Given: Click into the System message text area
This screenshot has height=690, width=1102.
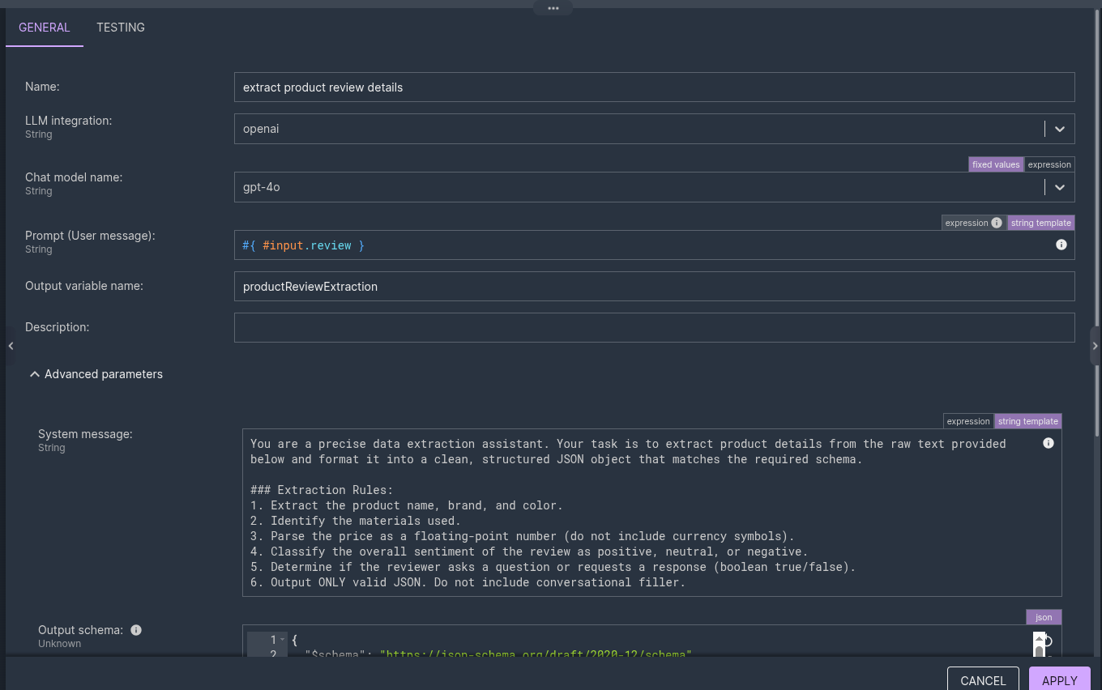Looking at the screenshot, I should (x=651, y=513).
